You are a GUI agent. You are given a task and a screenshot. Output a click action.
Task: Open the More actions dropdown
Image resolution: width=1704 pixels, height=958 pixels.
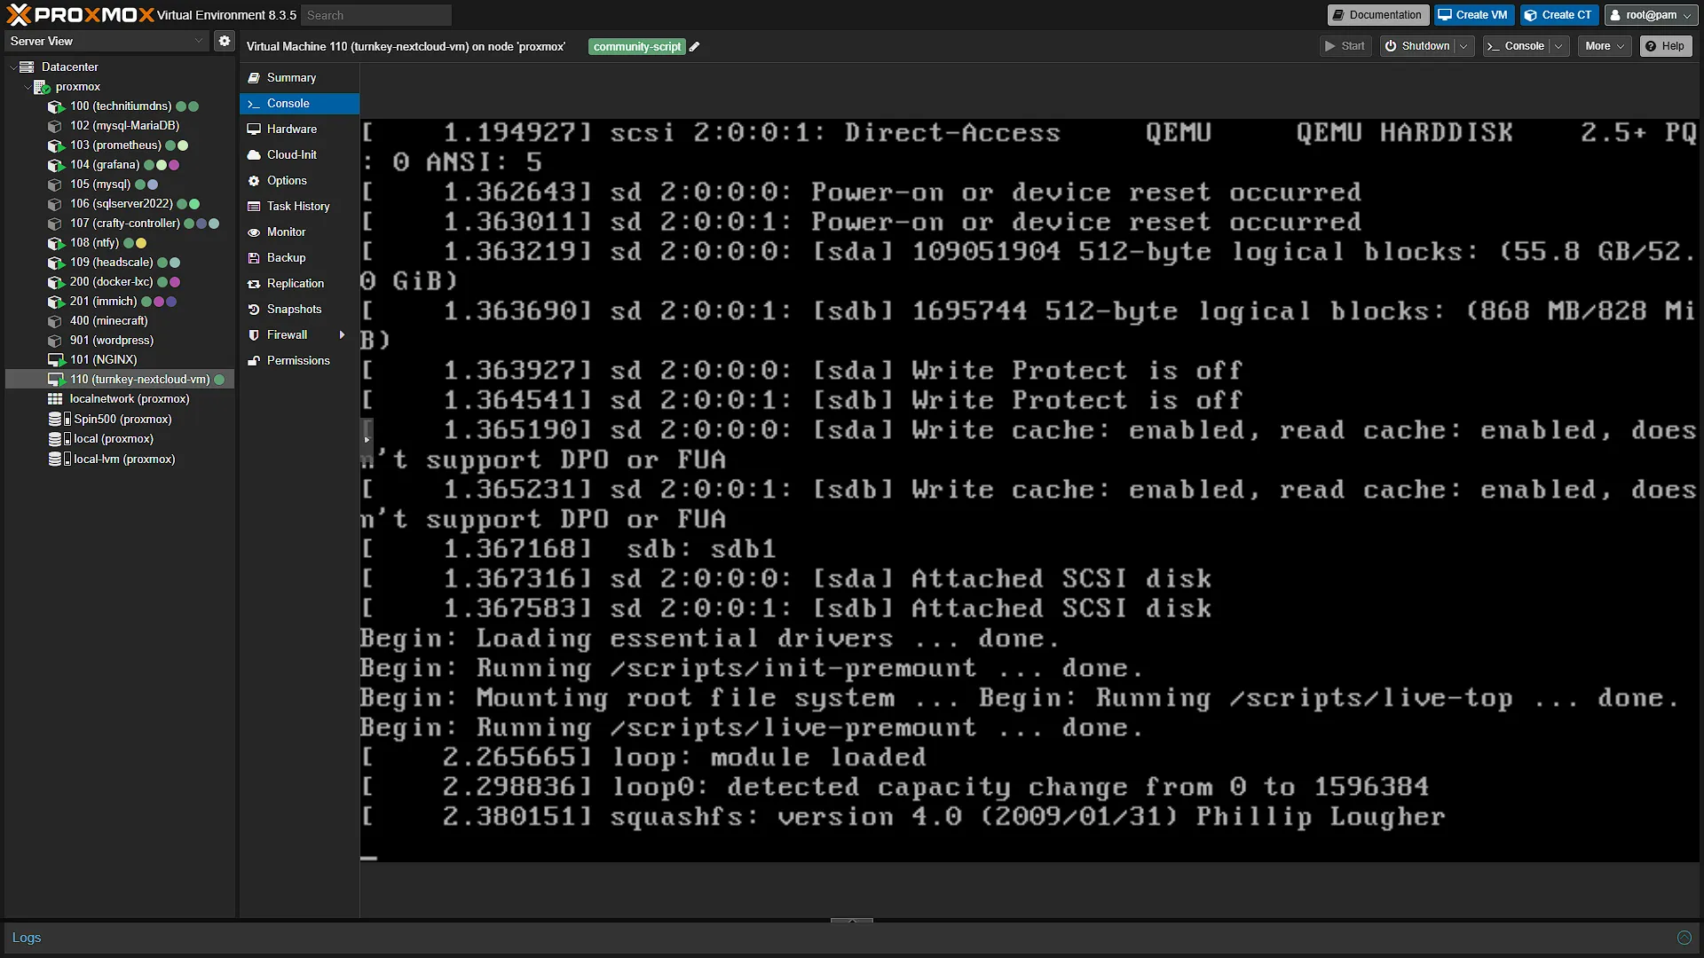(x=1605, y=46)
